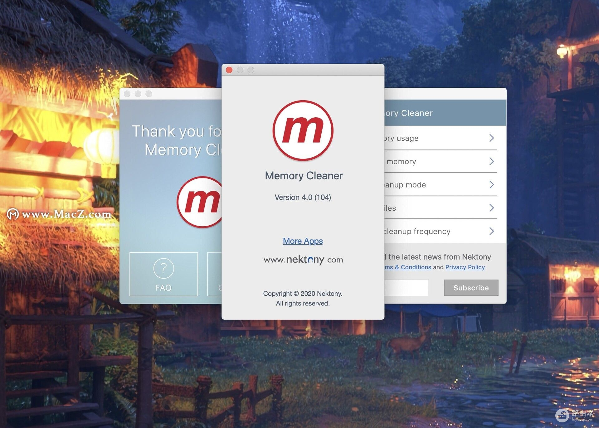Click 'ory Cleaner' header in right window
599x428 pixels.
click(x=409, y=113)
